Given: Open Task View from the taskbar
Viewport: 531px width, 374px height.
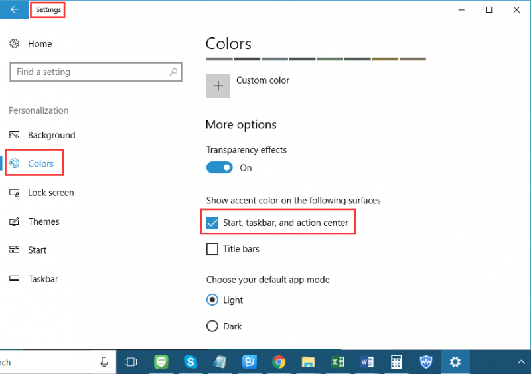Looking at the screenshot, I should (131, 362).
